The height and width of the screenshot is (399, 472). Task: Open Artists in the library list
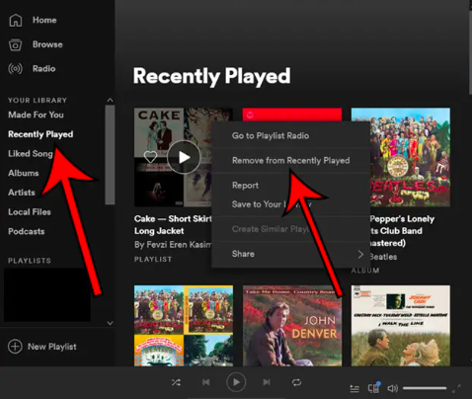22,193
